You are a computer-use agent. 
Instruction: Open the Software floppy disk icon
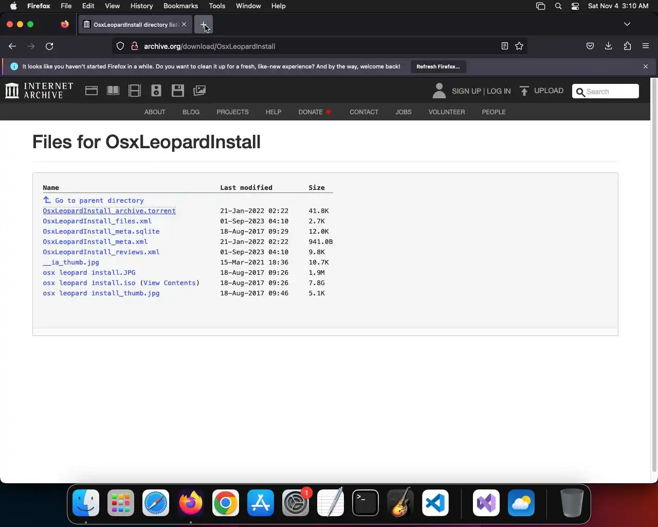click(178, 91)
